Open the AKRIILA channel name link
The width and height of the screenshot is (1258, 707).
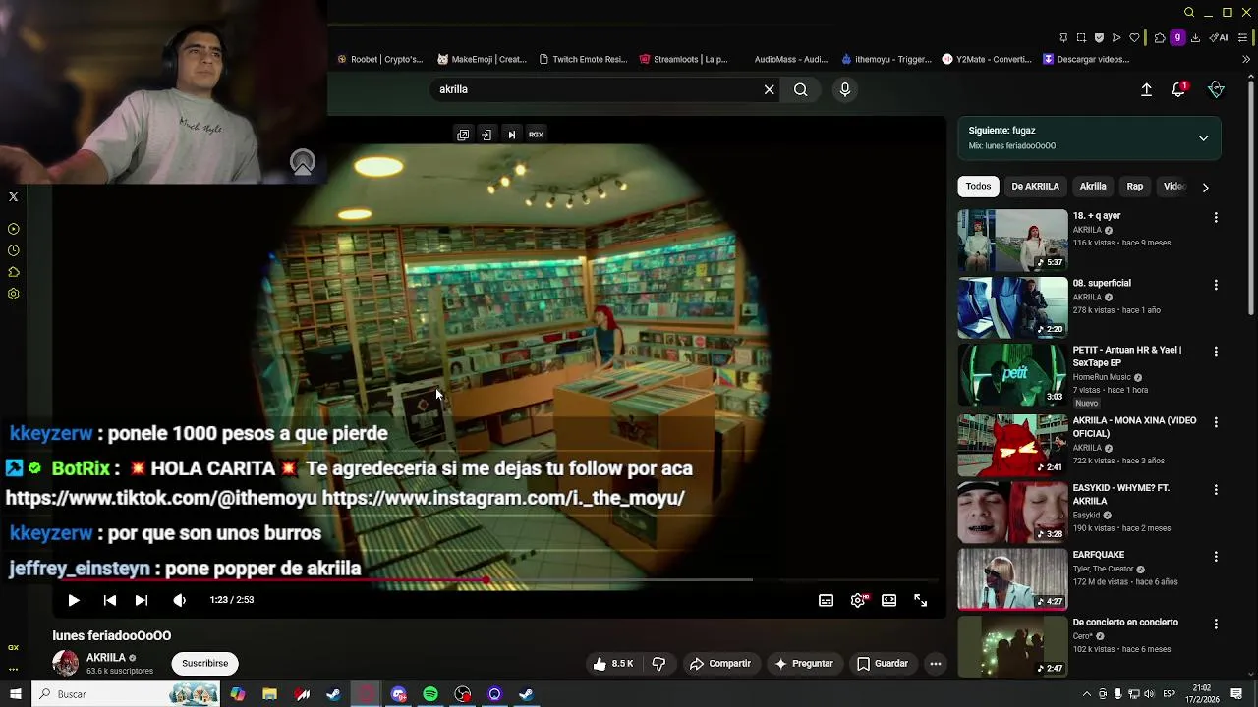pyautogui.click(x=105, y=658)
